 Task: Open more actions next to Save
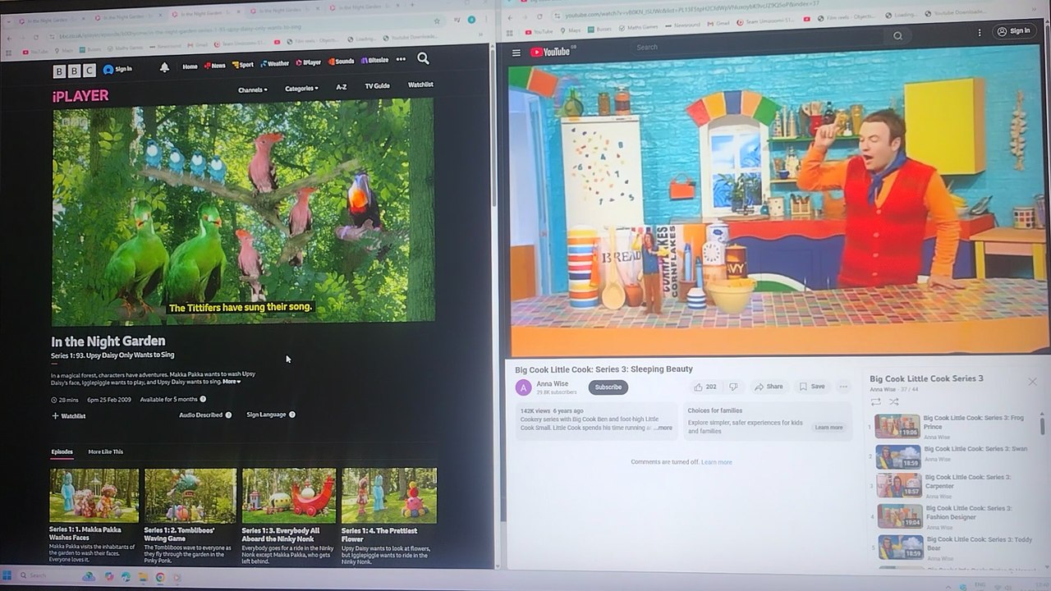click(843, 387)
